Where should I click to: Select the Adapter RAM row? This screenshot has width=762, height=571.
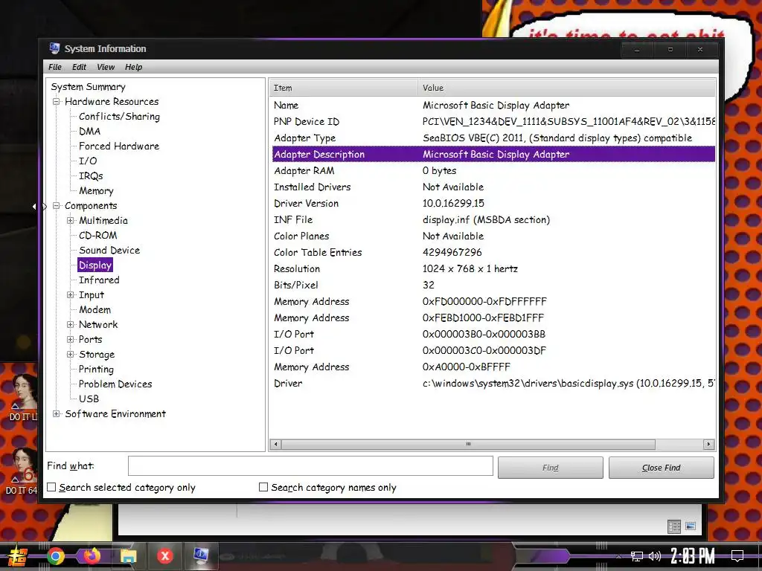click(x=493, y=171)
